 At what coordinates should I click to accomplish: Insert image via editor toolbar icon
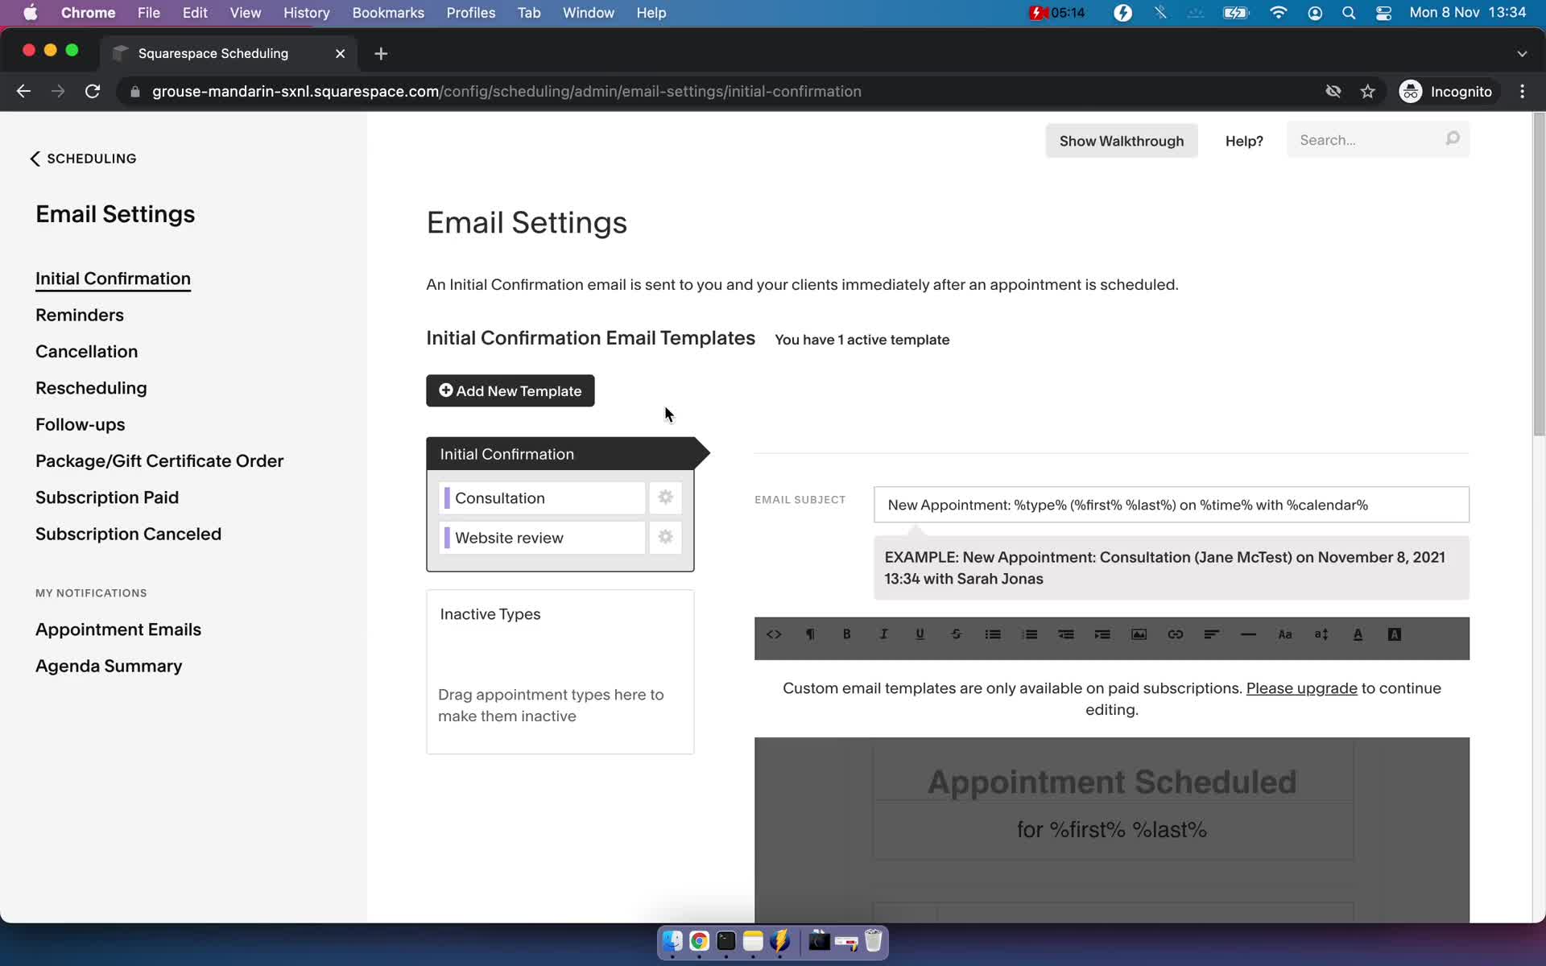coord(1139,634)
